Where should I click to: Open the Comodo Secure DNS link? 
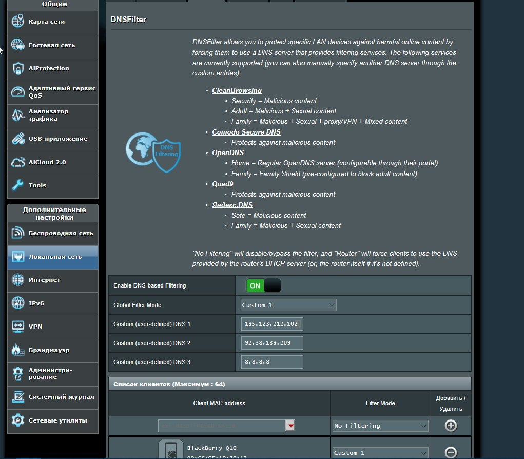pyautogui.click(x=246, y=132)
